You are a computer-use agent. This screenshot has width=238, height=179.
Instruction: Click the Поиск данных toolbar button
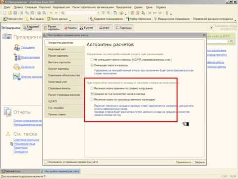(x=58, y=19)
